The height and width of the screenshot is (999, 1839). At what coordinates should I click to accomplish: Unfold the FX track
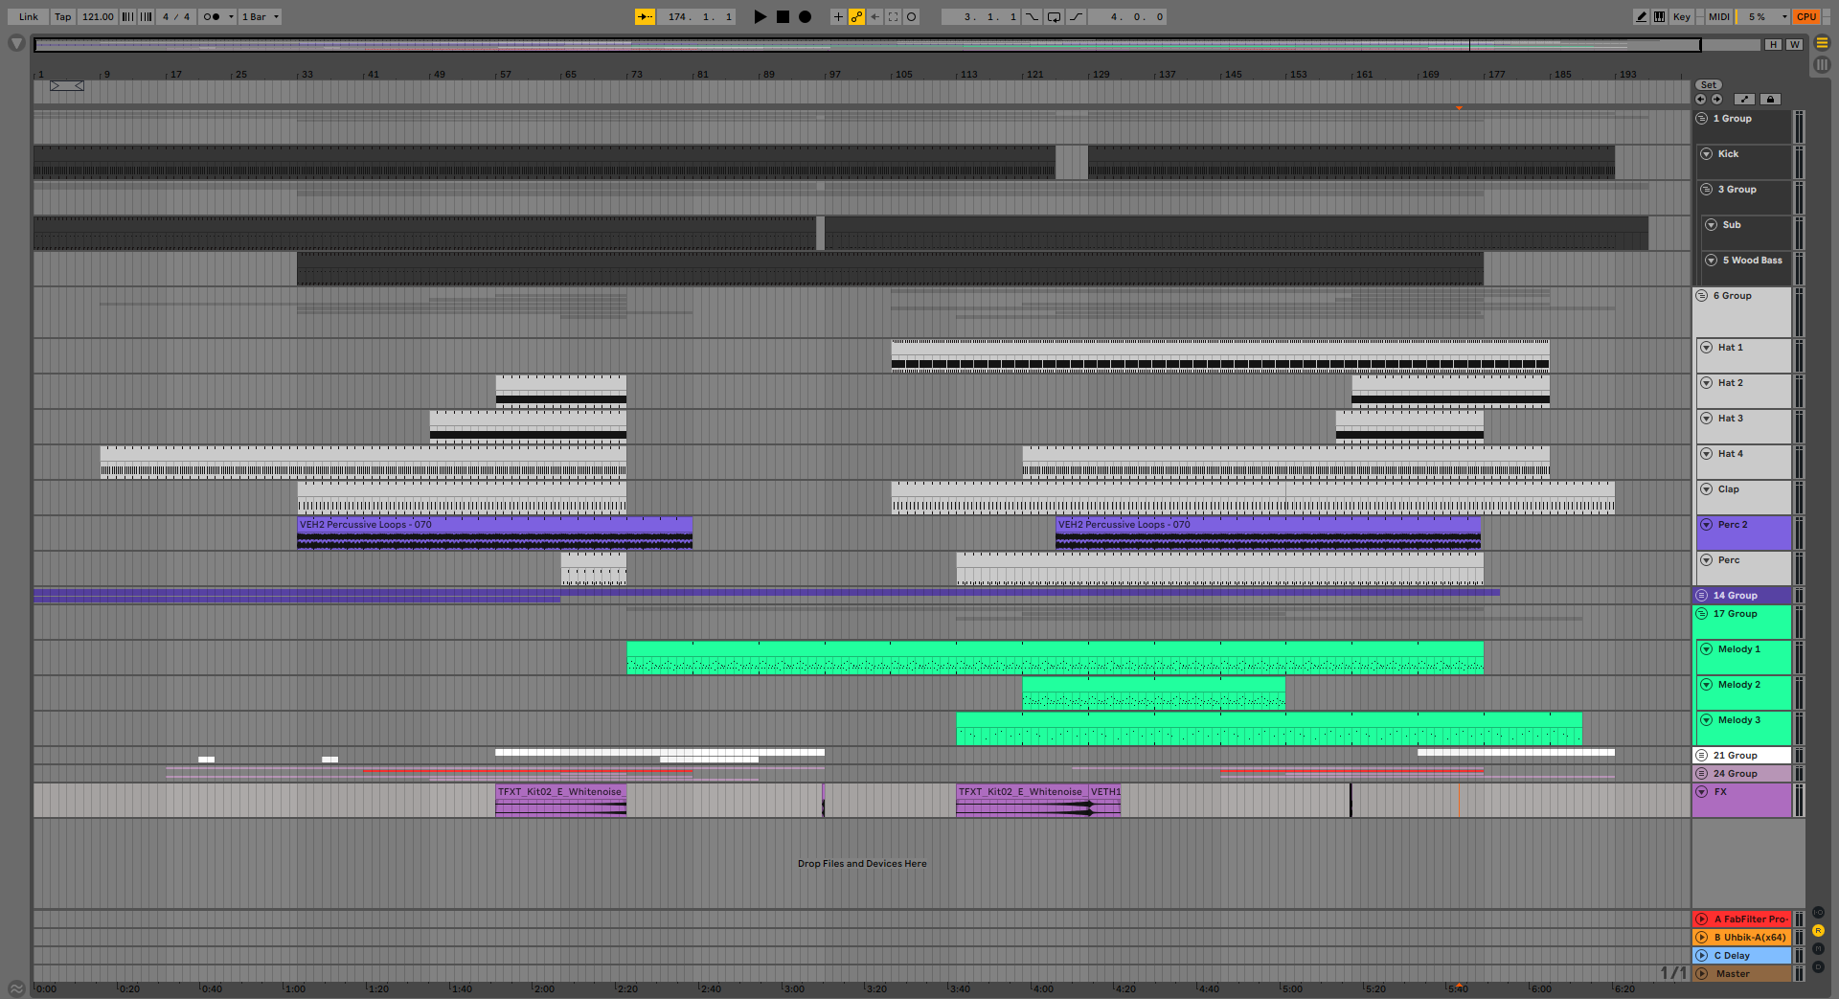(1702, 792)
